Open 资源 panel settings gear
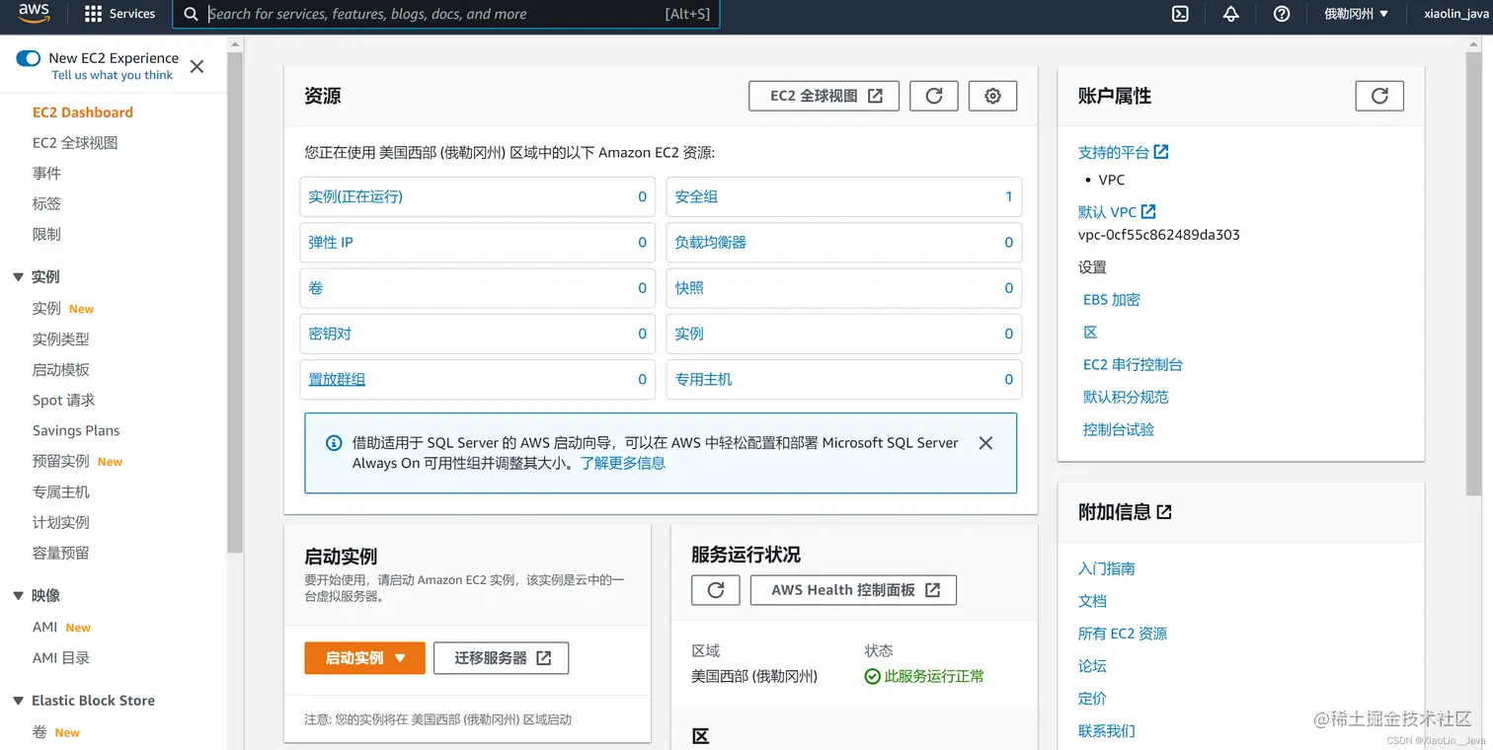Image resolution: width=1493 pixels, height=750 pixels. point(993,96)
